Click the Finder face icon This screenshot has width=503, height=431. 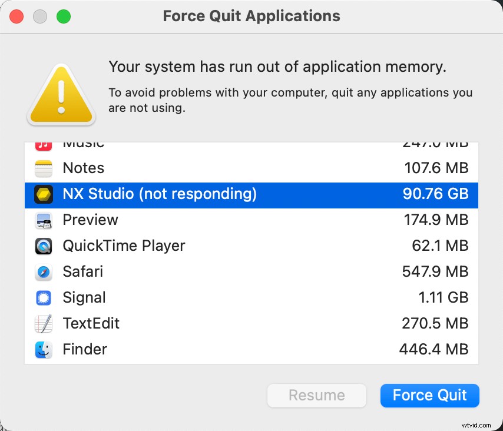(44, 350)
